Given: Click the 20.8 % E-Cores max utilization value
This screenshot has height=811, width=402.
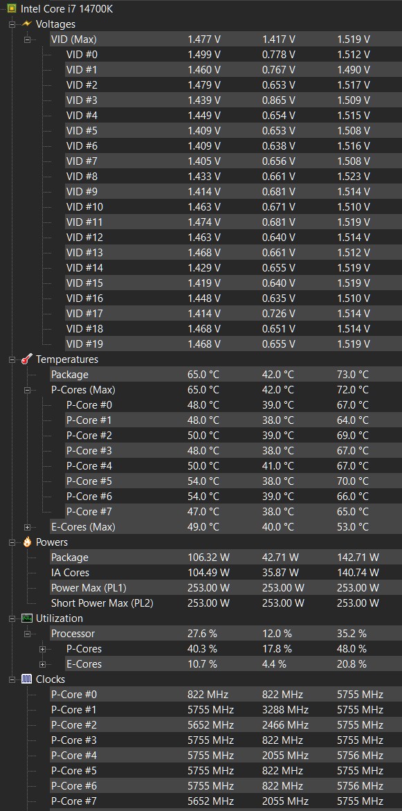Looking at the screenshot, I should 352,664.
